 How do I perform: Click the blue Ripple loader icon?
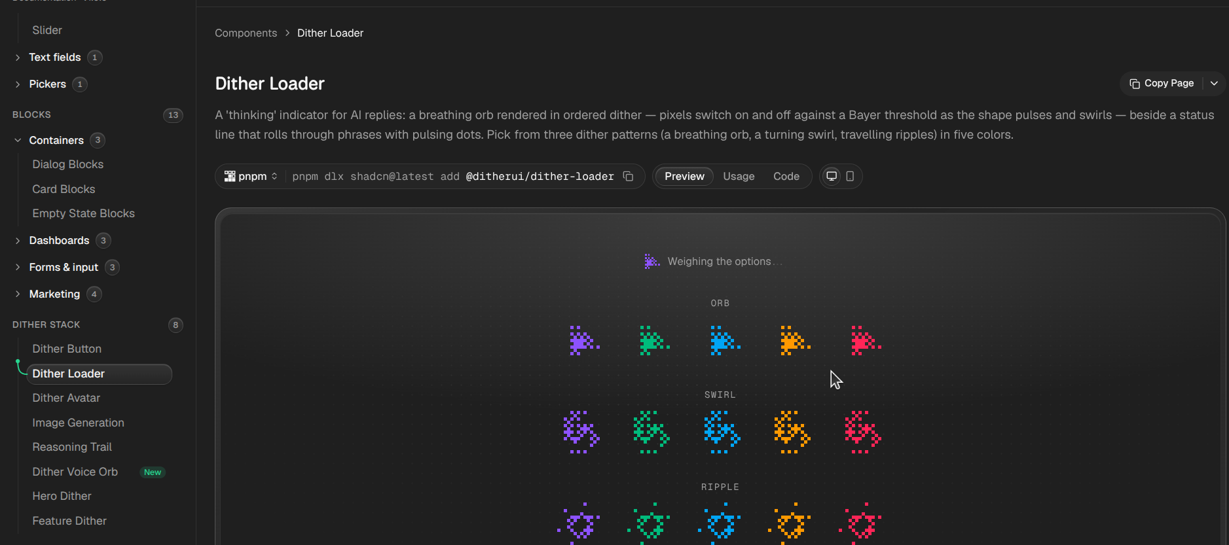click(x=720, y=523)
